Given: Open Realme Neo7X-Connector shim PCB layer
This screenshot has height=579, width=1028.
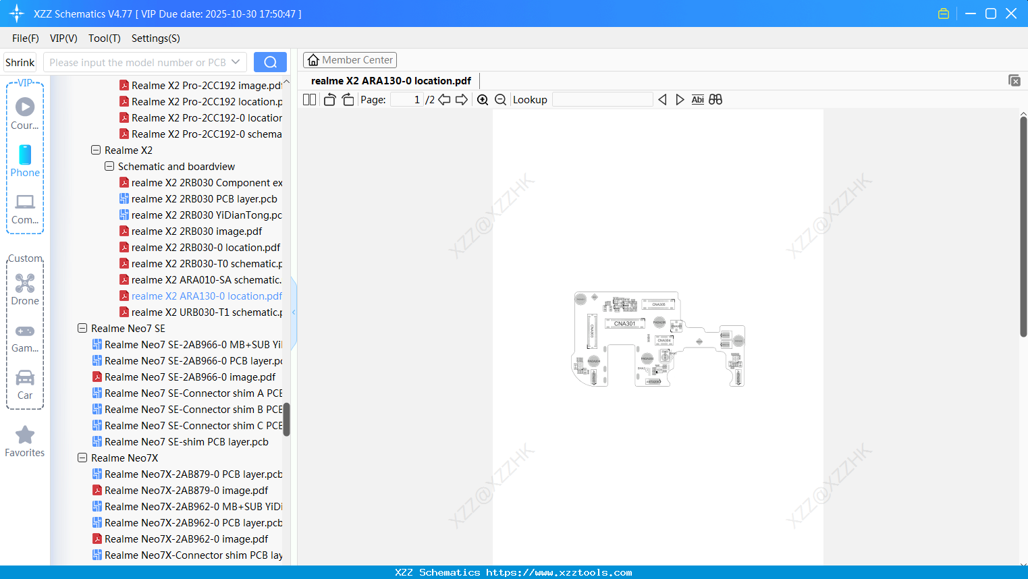Looking at the screenshot, I should click(x=187, y=555).
